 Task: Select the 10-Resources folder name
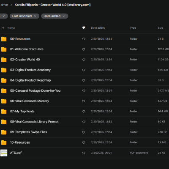tap(20, 142)
